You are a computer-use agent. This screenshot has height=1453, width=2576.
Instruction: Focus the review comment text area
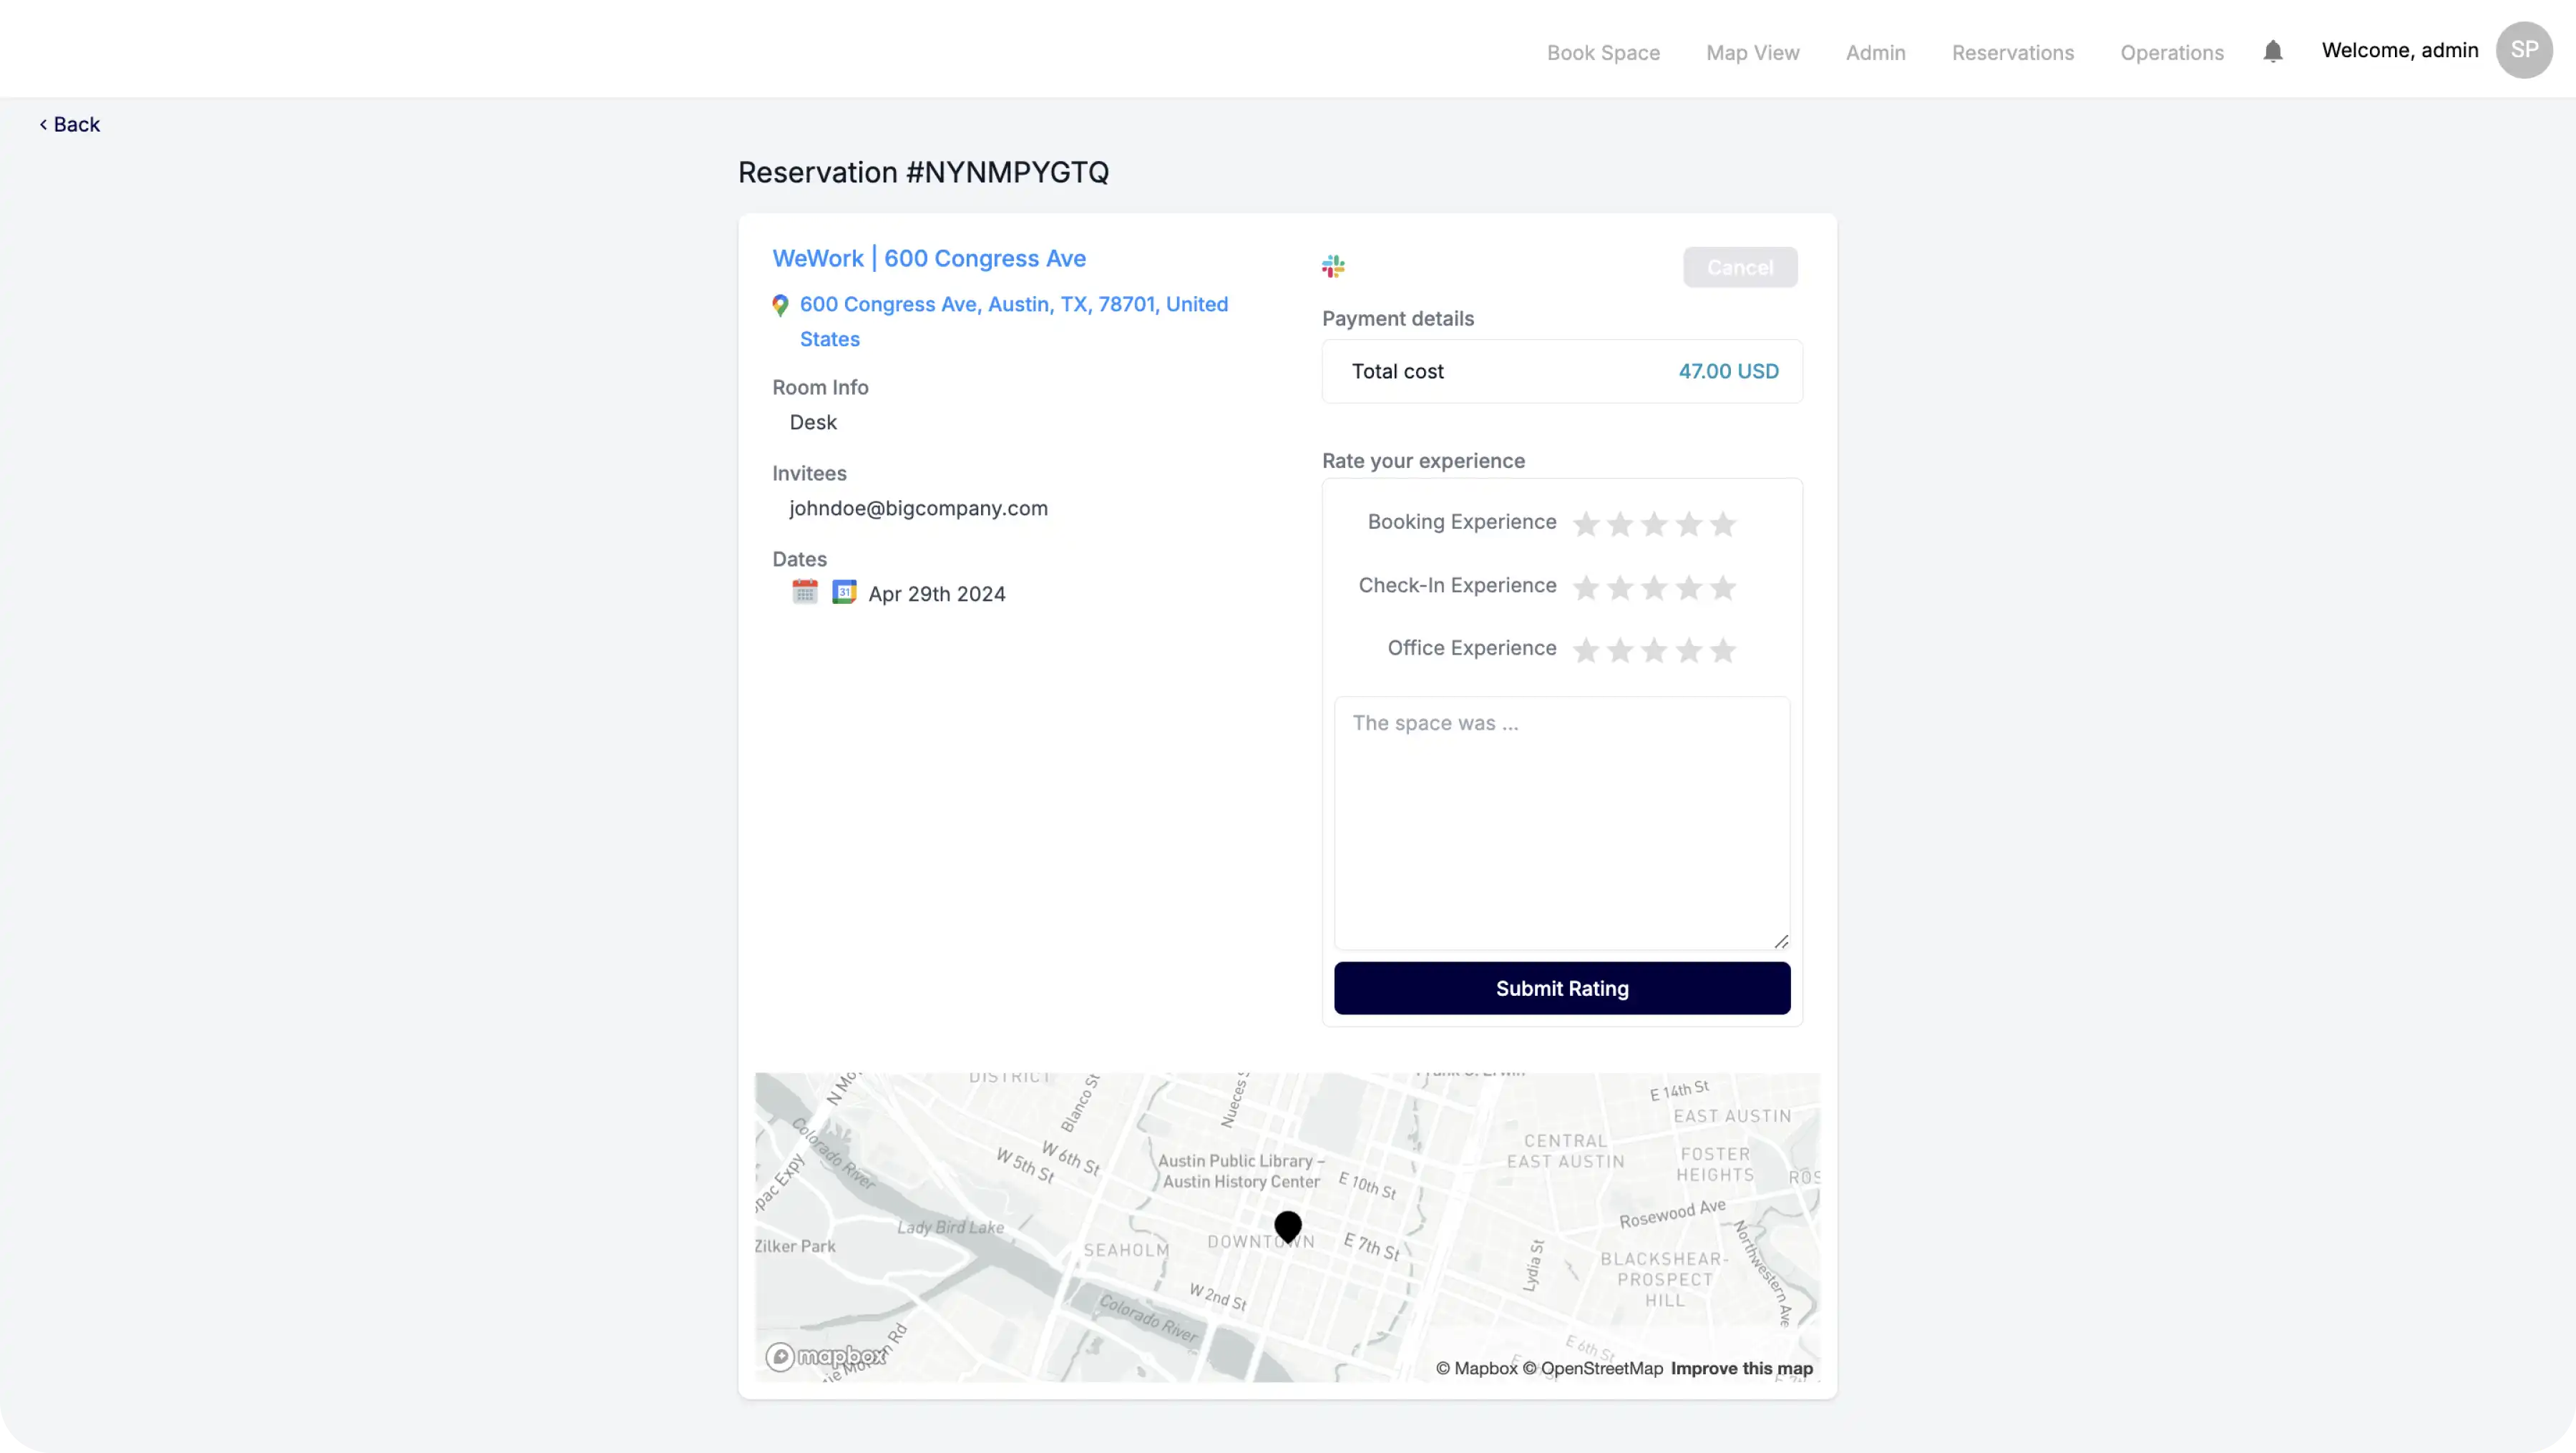(1561, 822)
